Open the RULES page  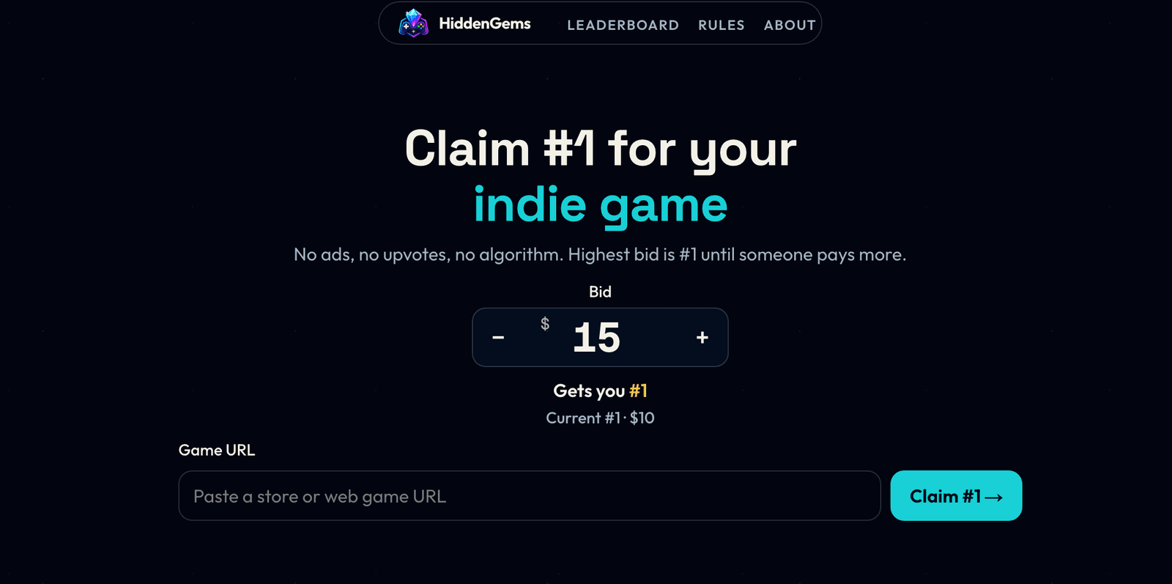[722, 25]
